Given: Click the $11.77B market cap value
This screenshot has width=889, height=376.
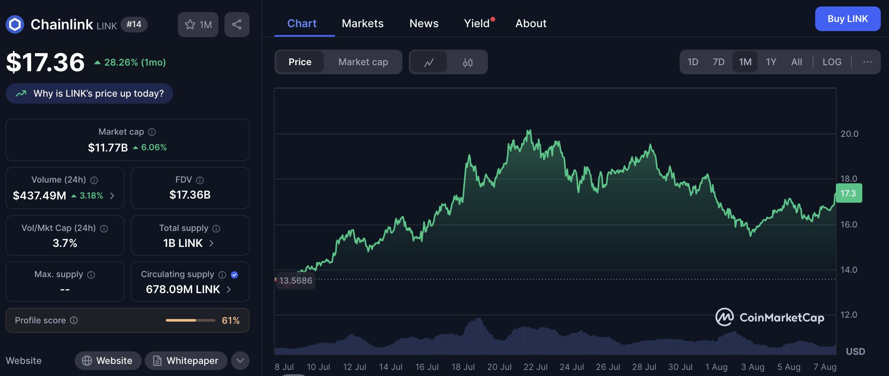Looking at the screenshot, I should click(x=108, y=148).
